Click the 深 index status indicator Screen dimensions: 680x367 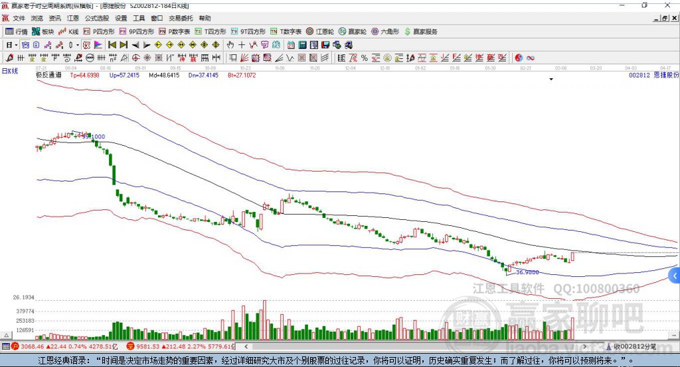pyautogui.click(x=130, y=346)
